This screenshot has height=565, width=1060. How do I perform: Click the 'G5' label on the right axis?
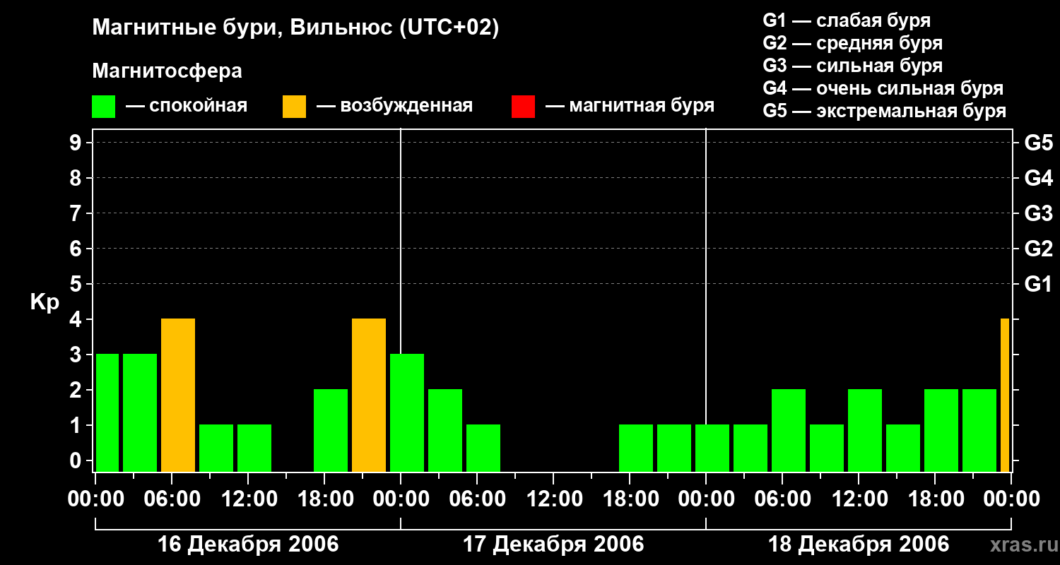(1039, 143)
